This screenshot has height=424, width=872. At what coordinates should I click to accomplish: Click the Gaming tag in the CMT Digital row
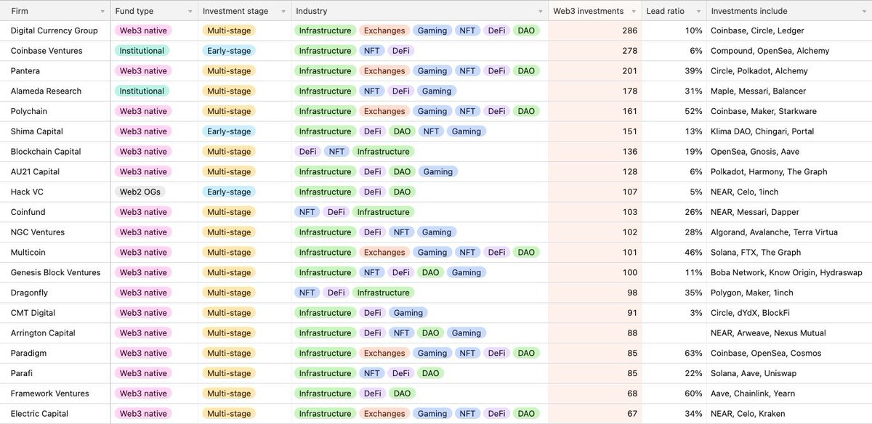tap(408, 313)
